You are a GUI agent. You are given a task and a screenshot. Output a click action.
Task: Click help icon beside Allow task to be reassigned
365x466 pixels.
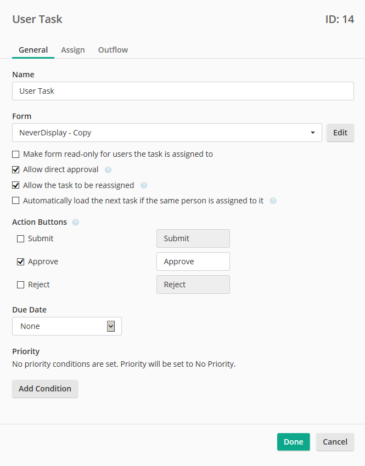coord(144,185)
